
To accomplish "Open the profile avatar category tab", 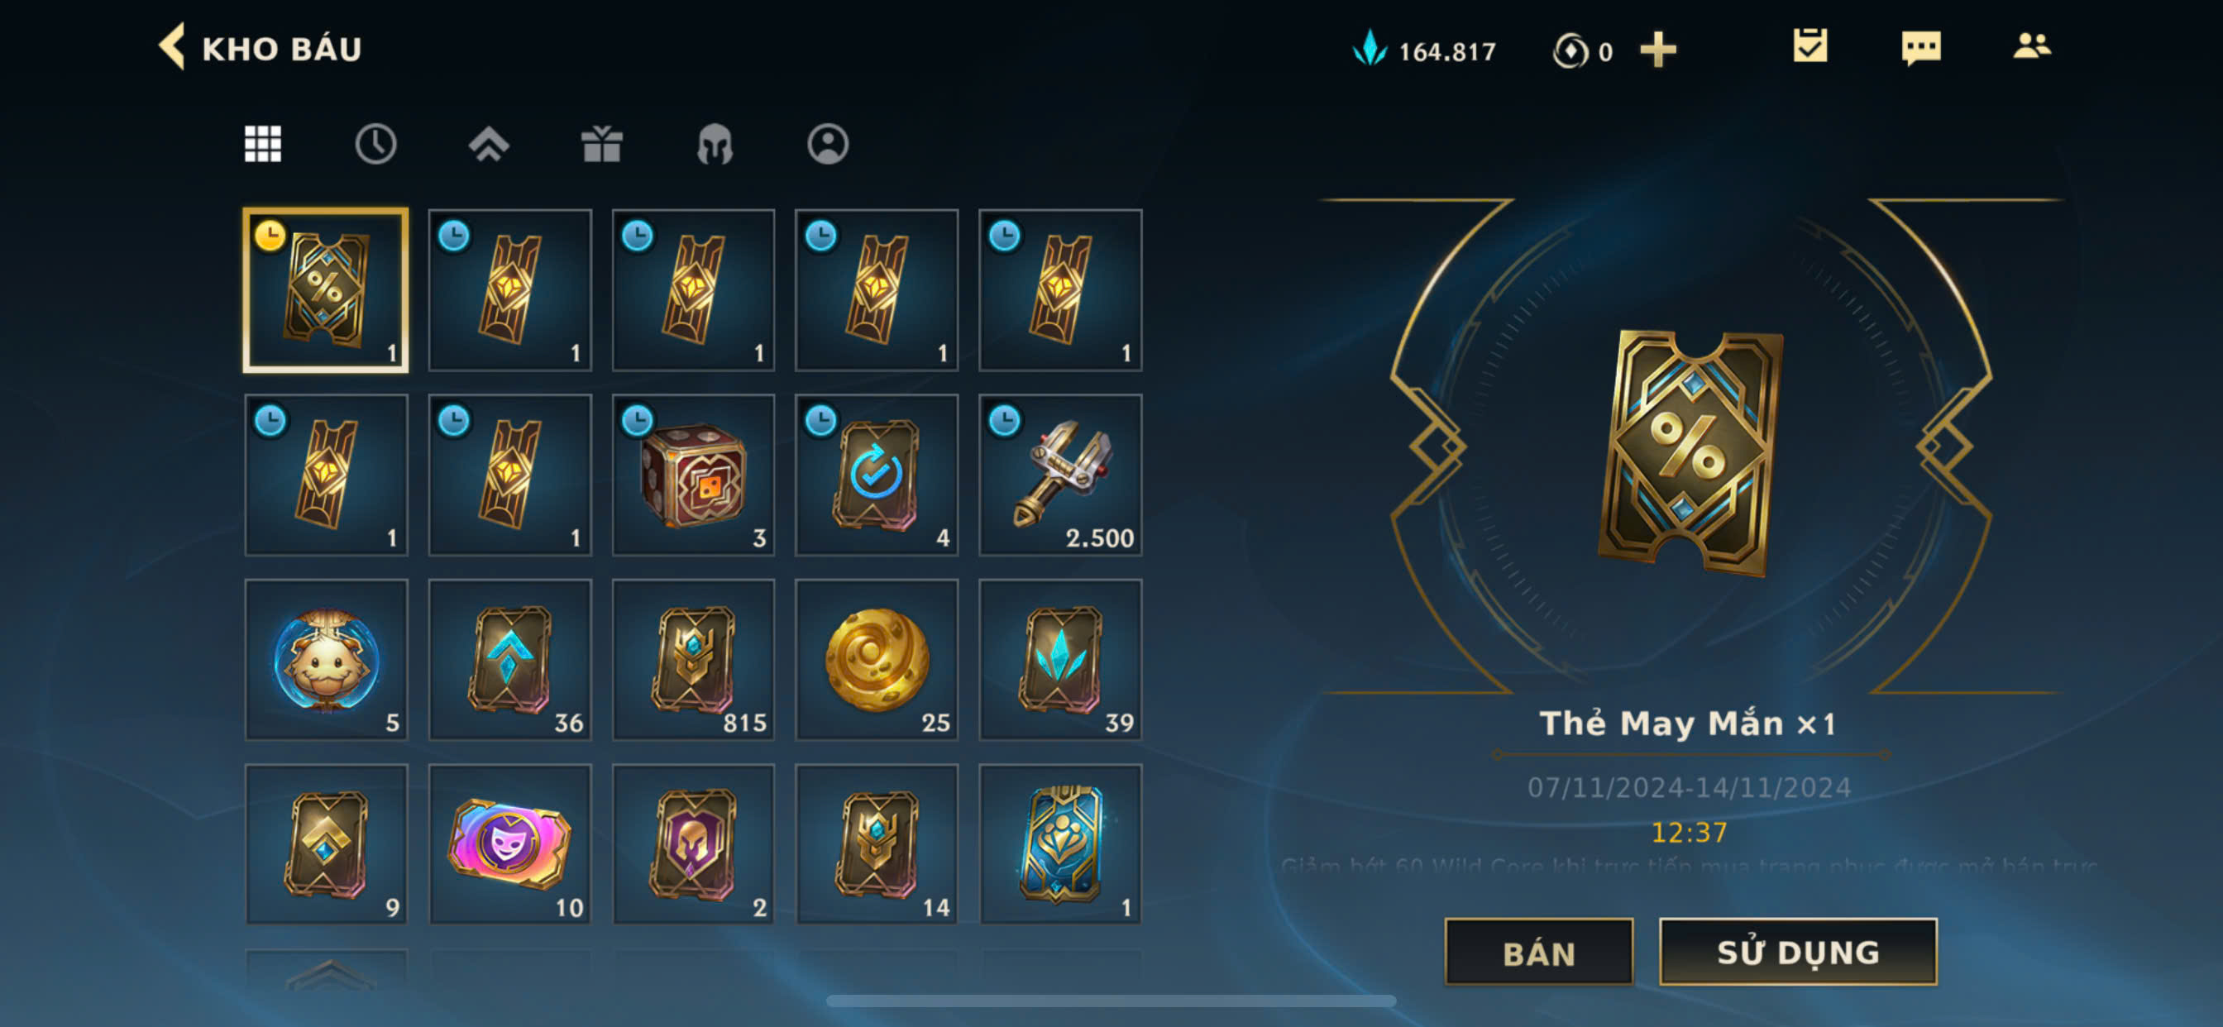I will (x=828, y=144).
